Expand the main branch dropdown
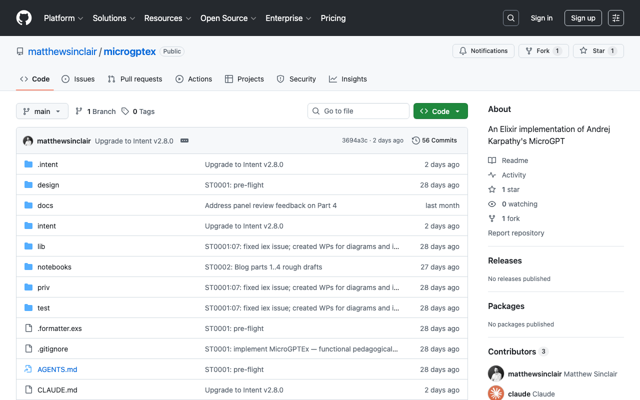 pyautogui.click(x=42, y=111)
